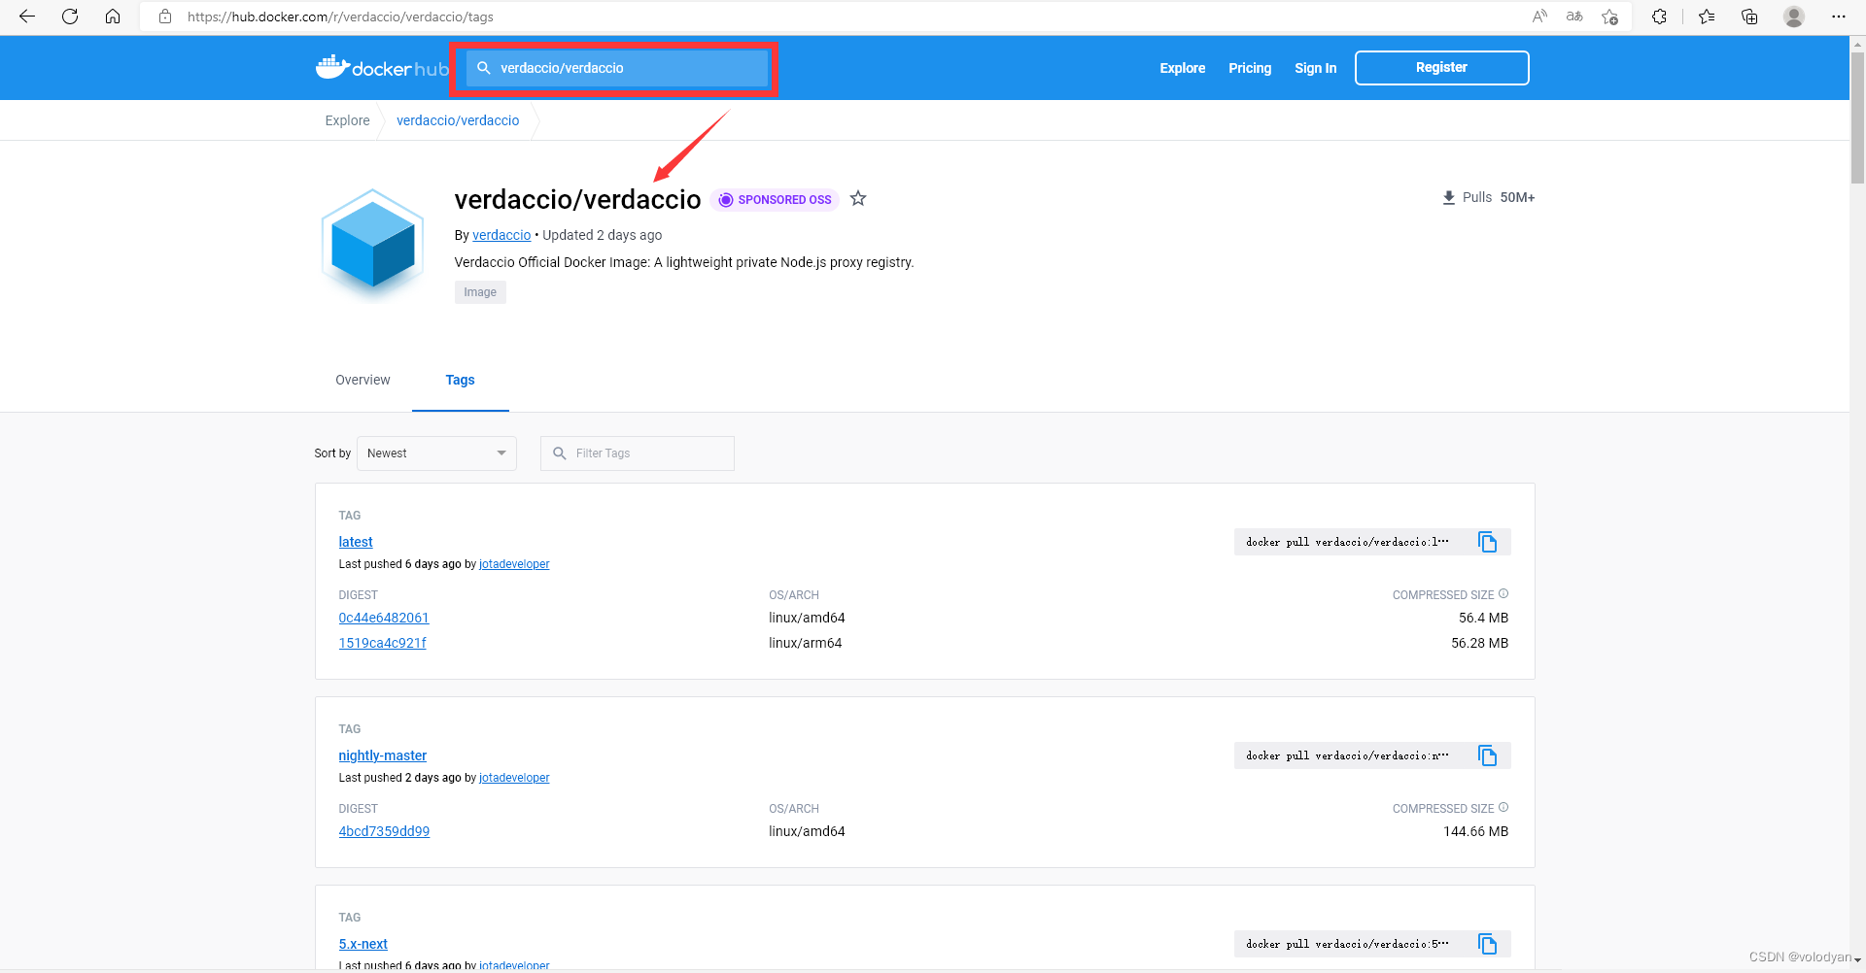Click info icon beside nightly-master Compressed Size

1503,807
